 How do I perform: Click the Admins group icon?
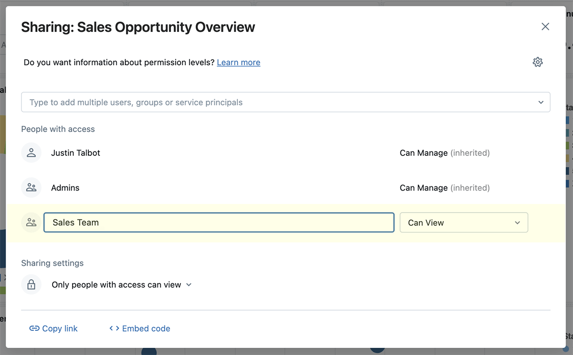tap(32, 188)
